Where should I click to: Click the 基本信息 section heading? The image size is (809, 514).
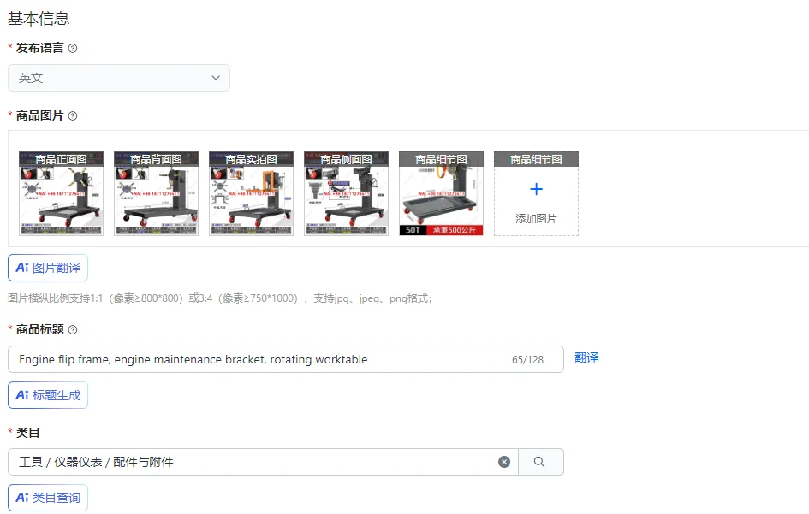pos(39,19)
